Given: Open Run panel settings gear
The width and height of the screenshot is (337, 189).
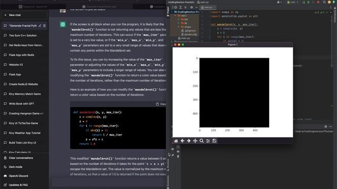Looking at the screenshot, I should 325,127.
